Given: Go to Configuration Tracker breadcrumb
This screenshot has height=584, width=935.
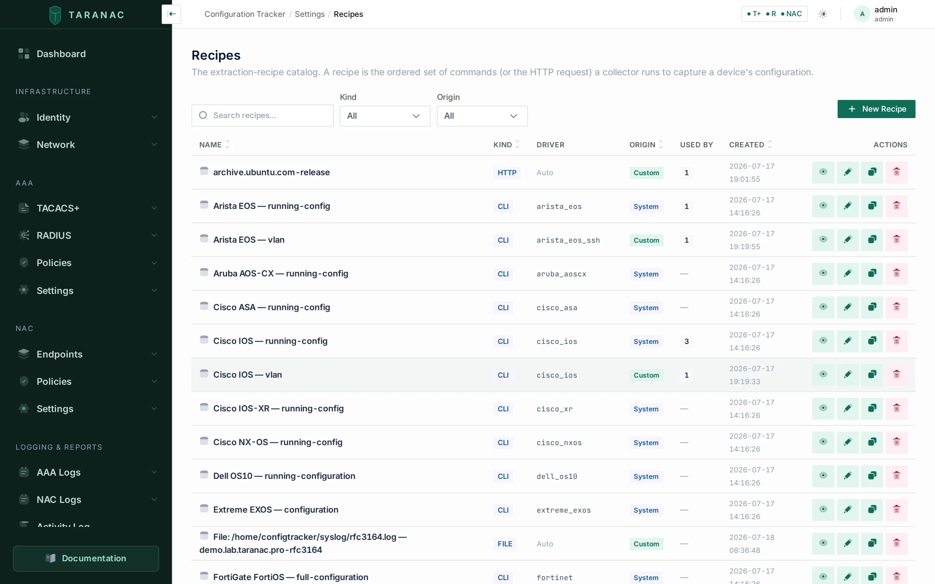Looking at the screenshot, I should point(244,14).
